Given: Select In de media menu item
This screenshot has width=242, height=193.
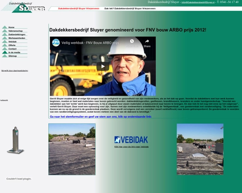Looking at the screenshot, I should coord(14,52).
